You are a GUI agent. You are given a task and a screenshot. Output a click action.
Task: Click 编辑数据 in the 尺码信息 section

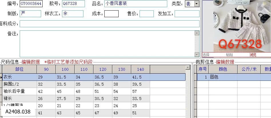(x=31, y=62)
